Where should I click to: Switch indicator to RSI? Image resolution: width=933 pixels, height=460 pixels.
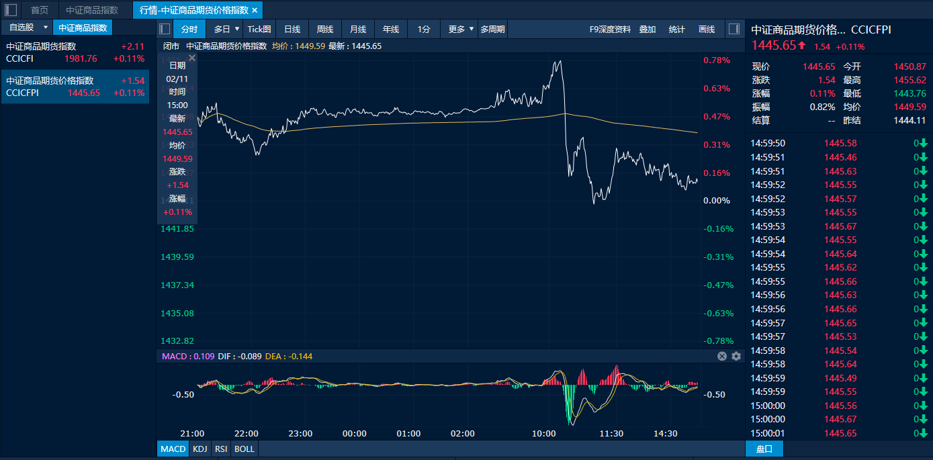[x=220, y=449]
